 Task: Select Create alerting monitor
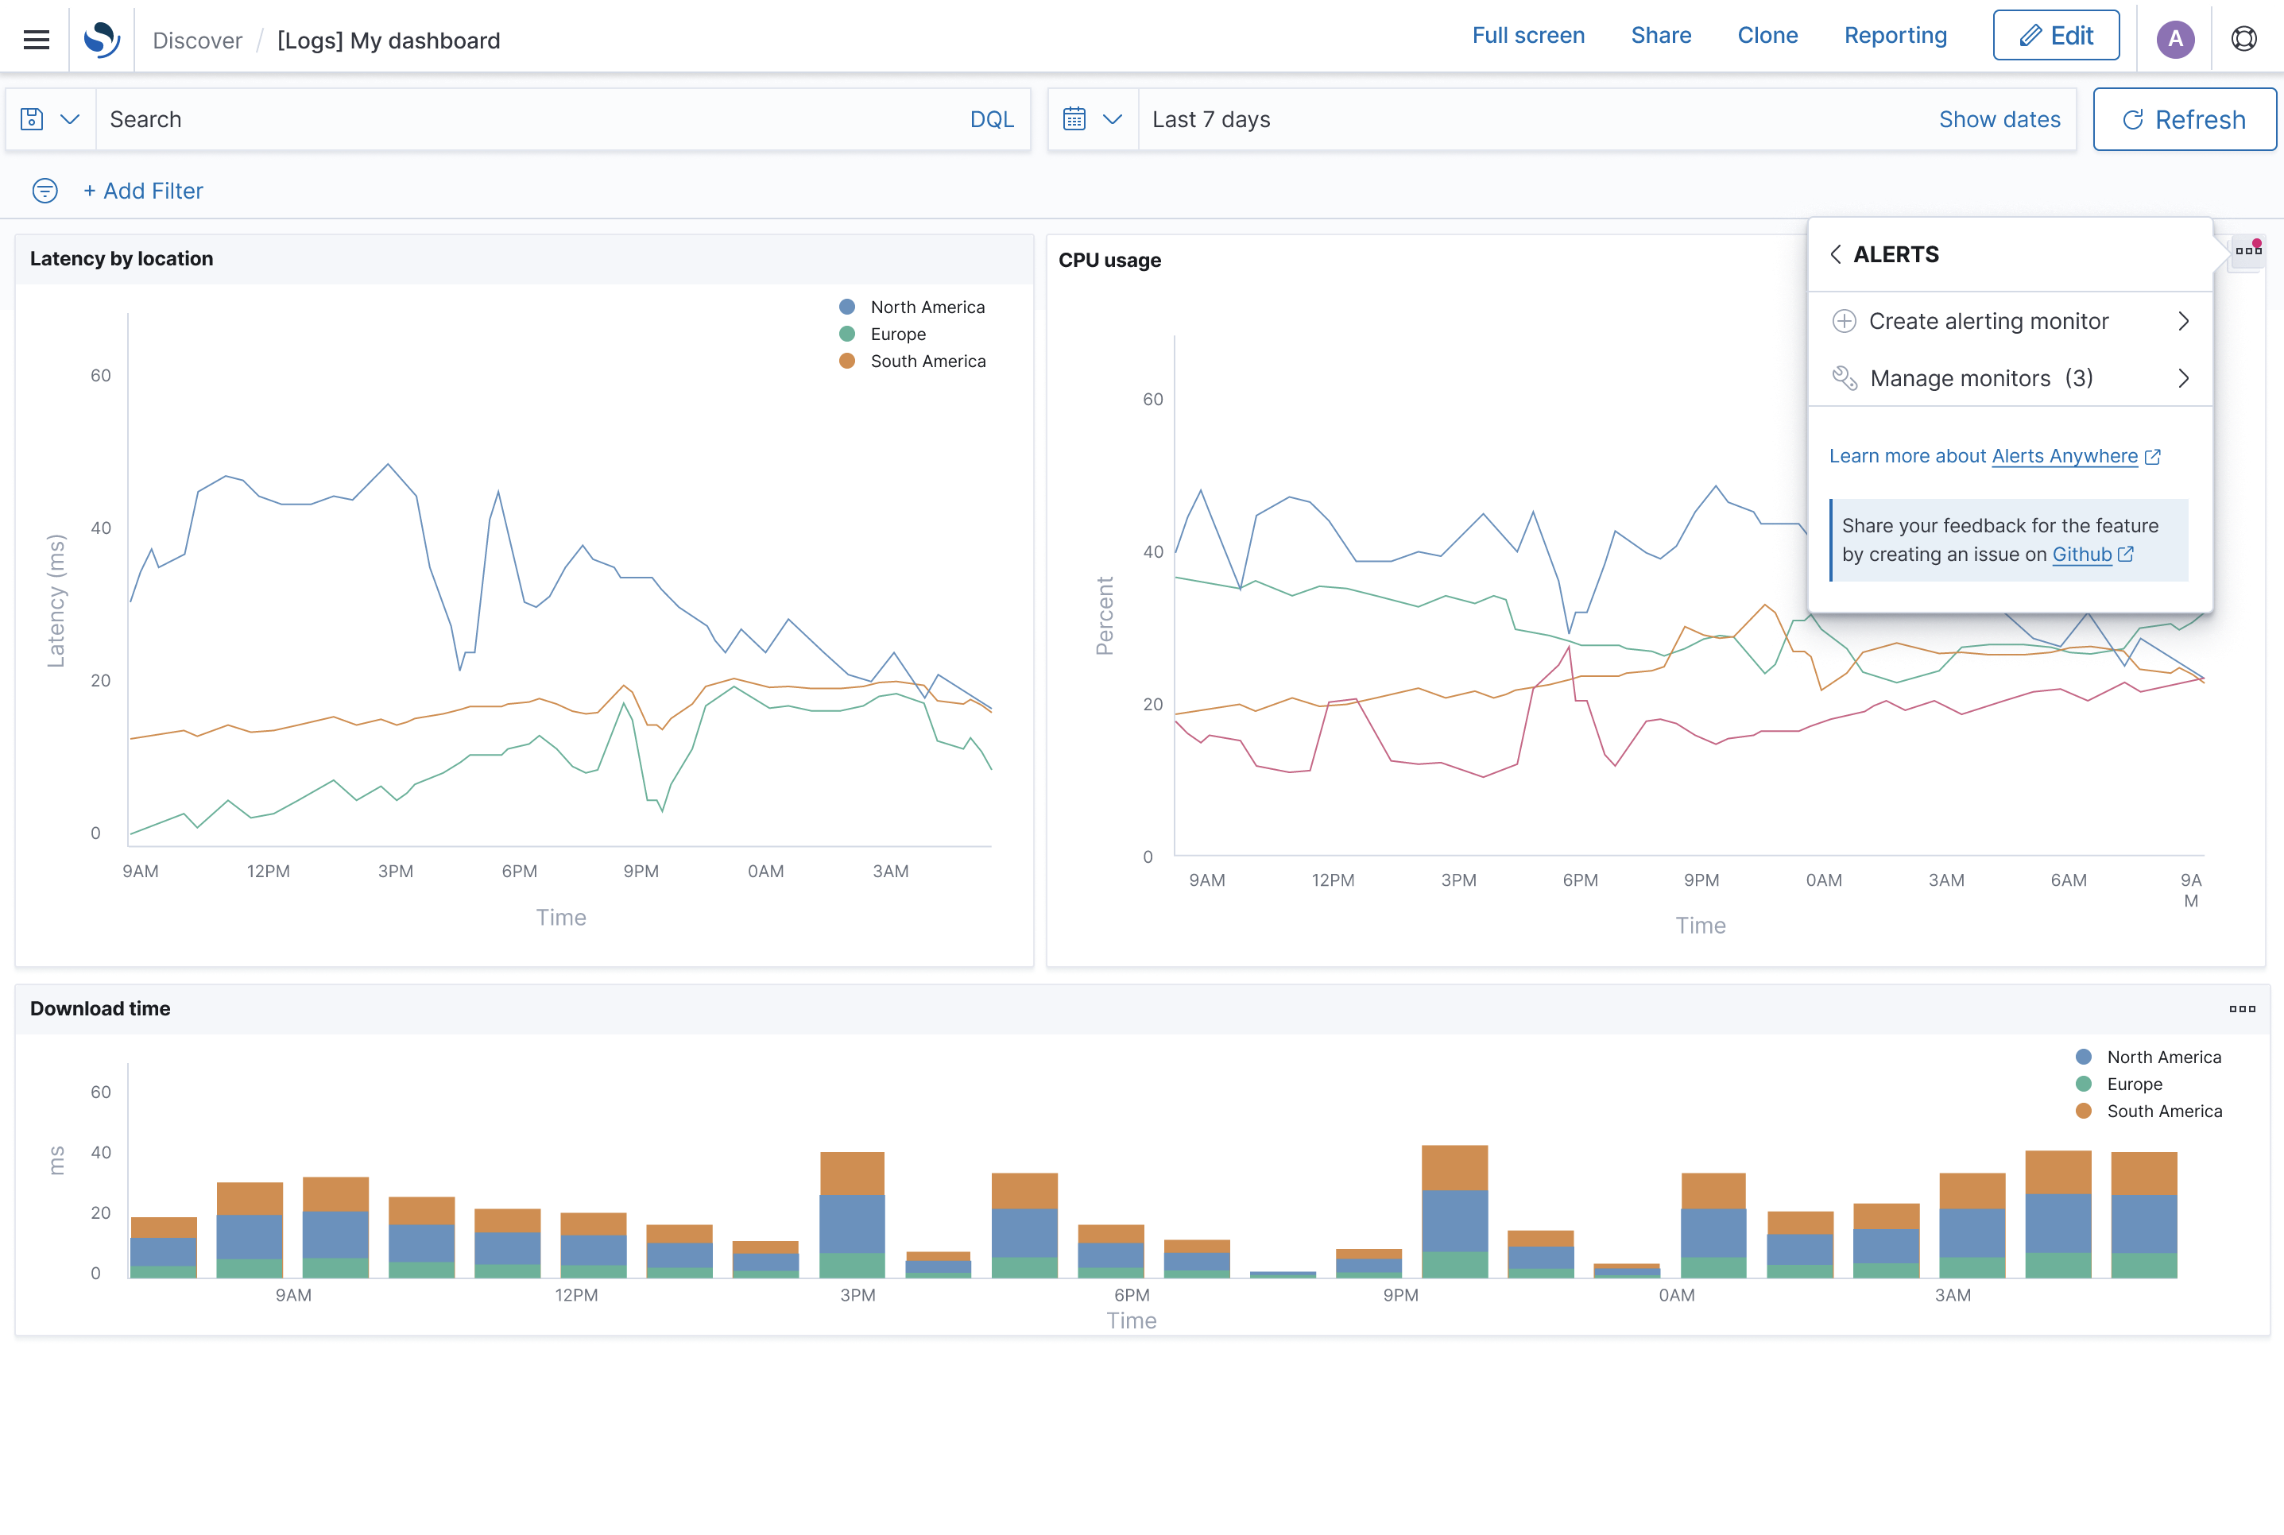click(x=2011, y=321)
